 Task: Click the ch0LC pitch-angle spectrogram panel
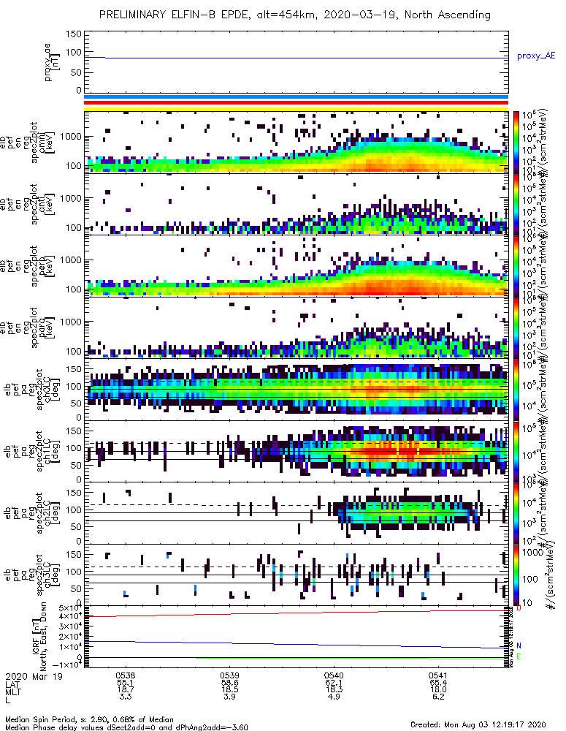point(296,390)
